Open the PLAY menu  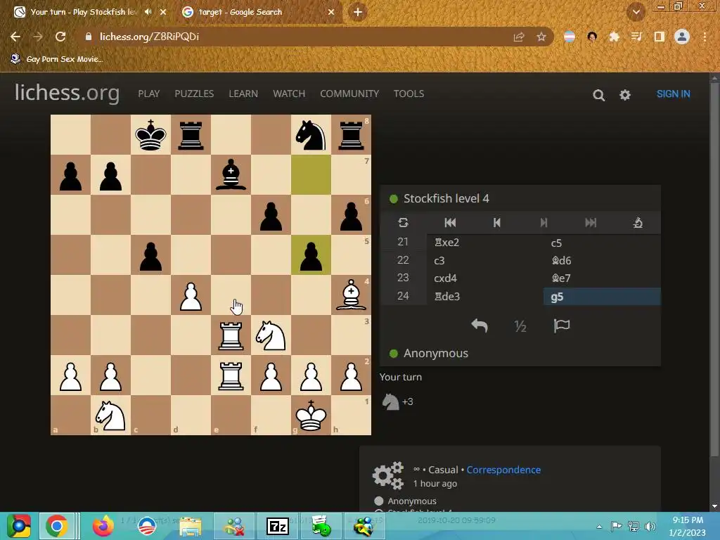[149, 94]
